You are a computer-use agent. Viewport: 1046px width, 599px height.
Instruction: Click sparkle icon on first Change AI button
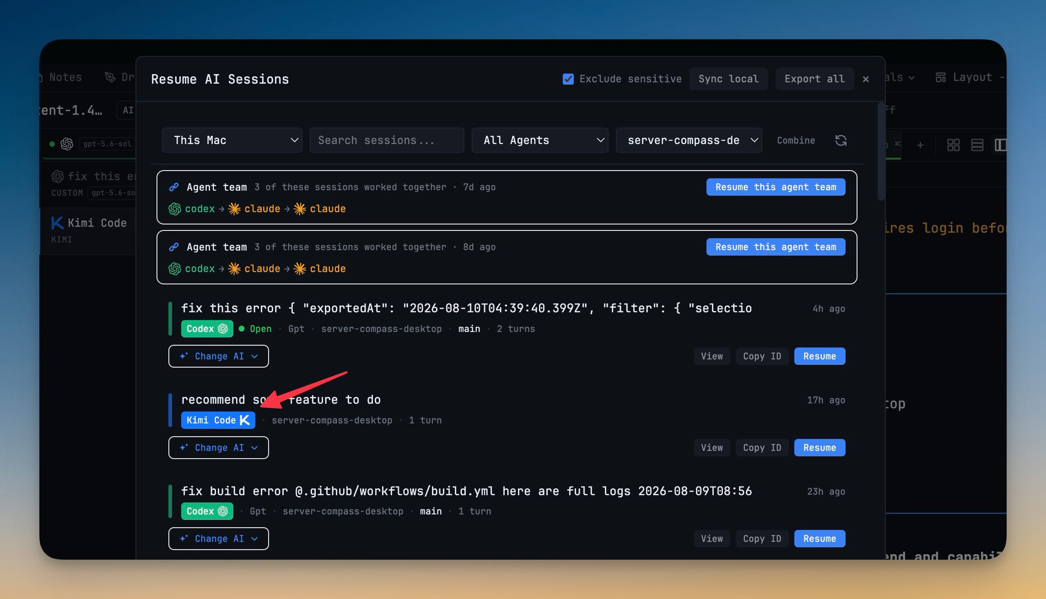point(184,356)
